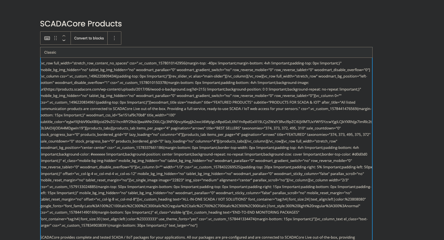
Task: Move block down with down chevron
Action: (x=64, y=40)
